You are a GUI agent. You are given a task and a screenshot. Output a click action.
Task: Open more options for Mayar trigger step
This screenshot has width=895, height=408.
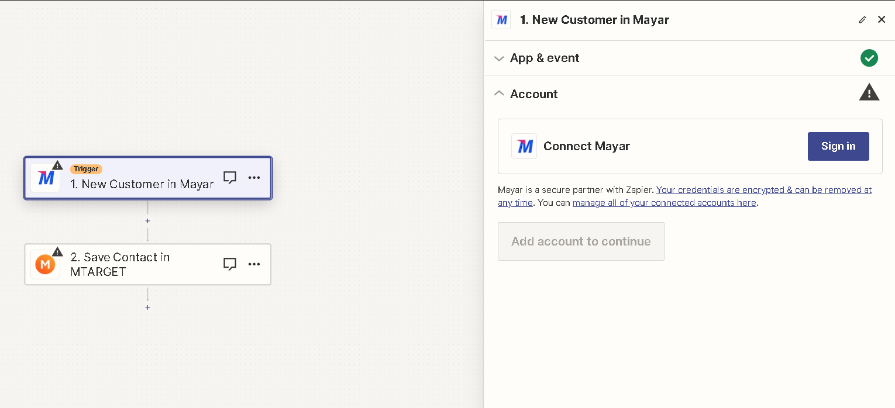pyautogui.click(x=254, y=178)
